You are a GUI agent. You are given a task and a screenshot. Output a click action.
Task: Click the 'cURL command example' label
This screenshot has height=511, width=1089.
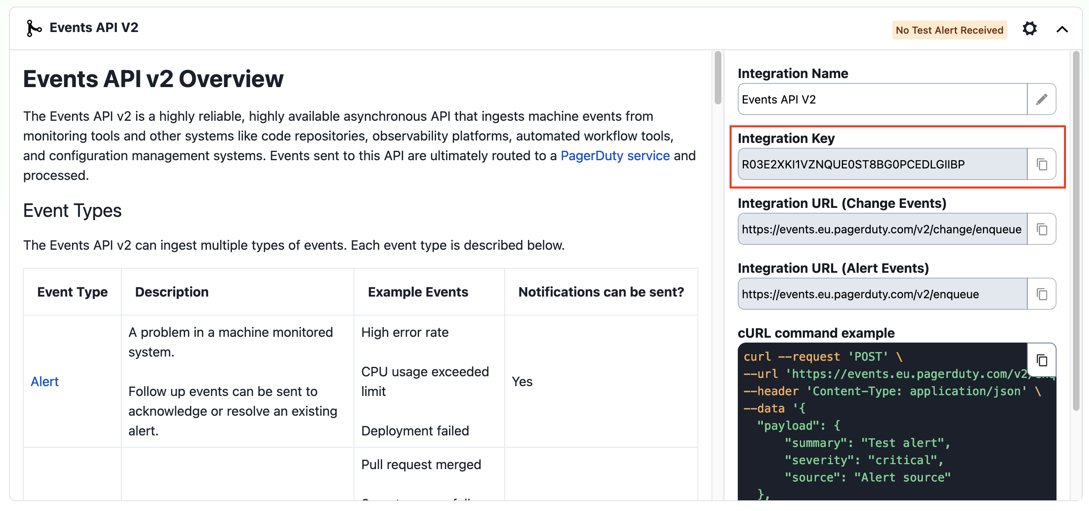(x=816, y=333)
